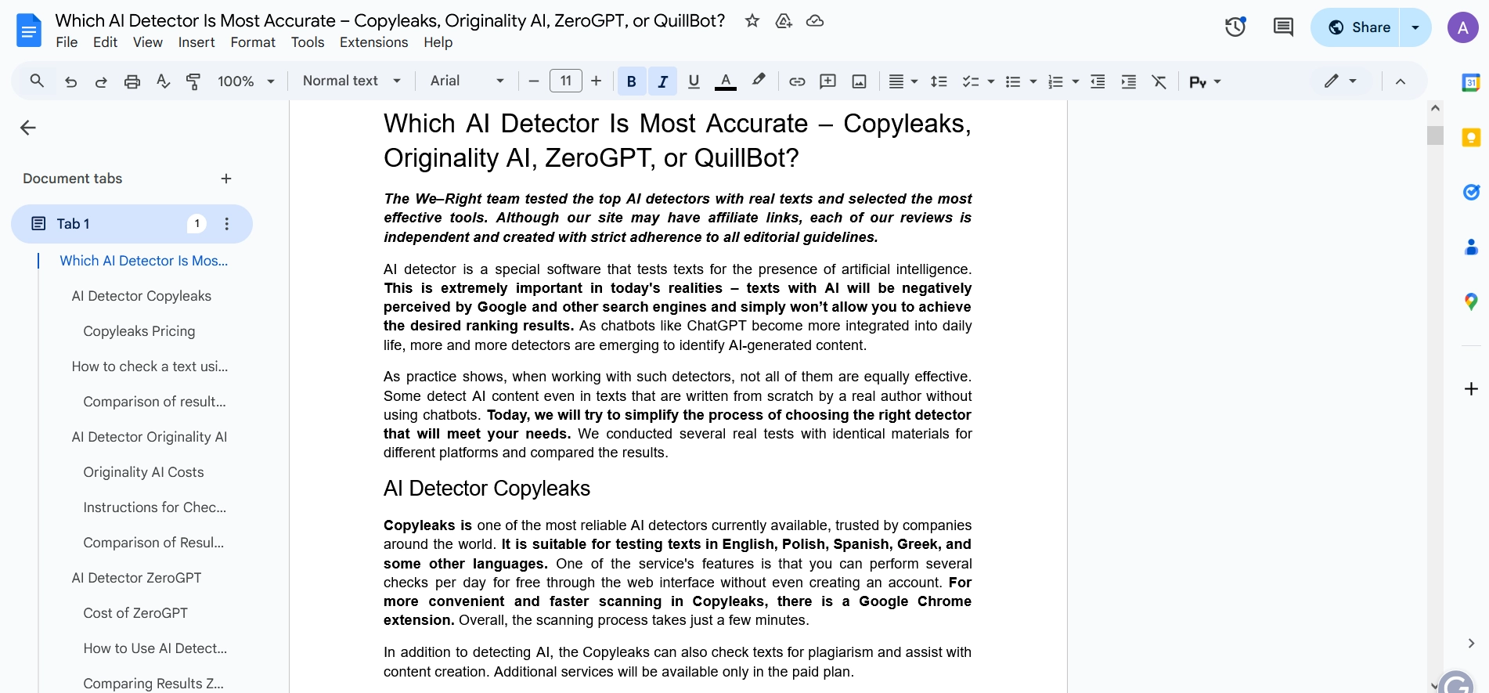The width and height of the screenshot is (1489, 693).
Task: Open the Normal text style dropdown
Action: click(352, 81)
